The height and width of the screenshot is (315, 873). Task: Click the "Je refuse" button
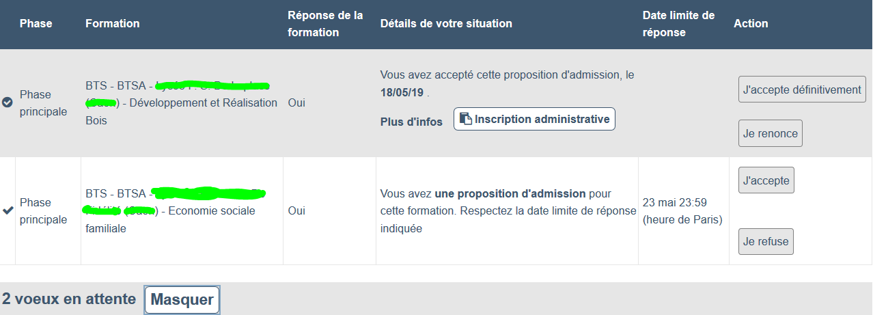pyautogui.click(x=766, y=241)
